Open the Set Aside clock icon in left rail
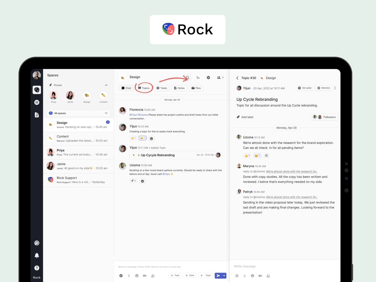Image resolution: width=376 pixels, height=282 pixels. 37,243
